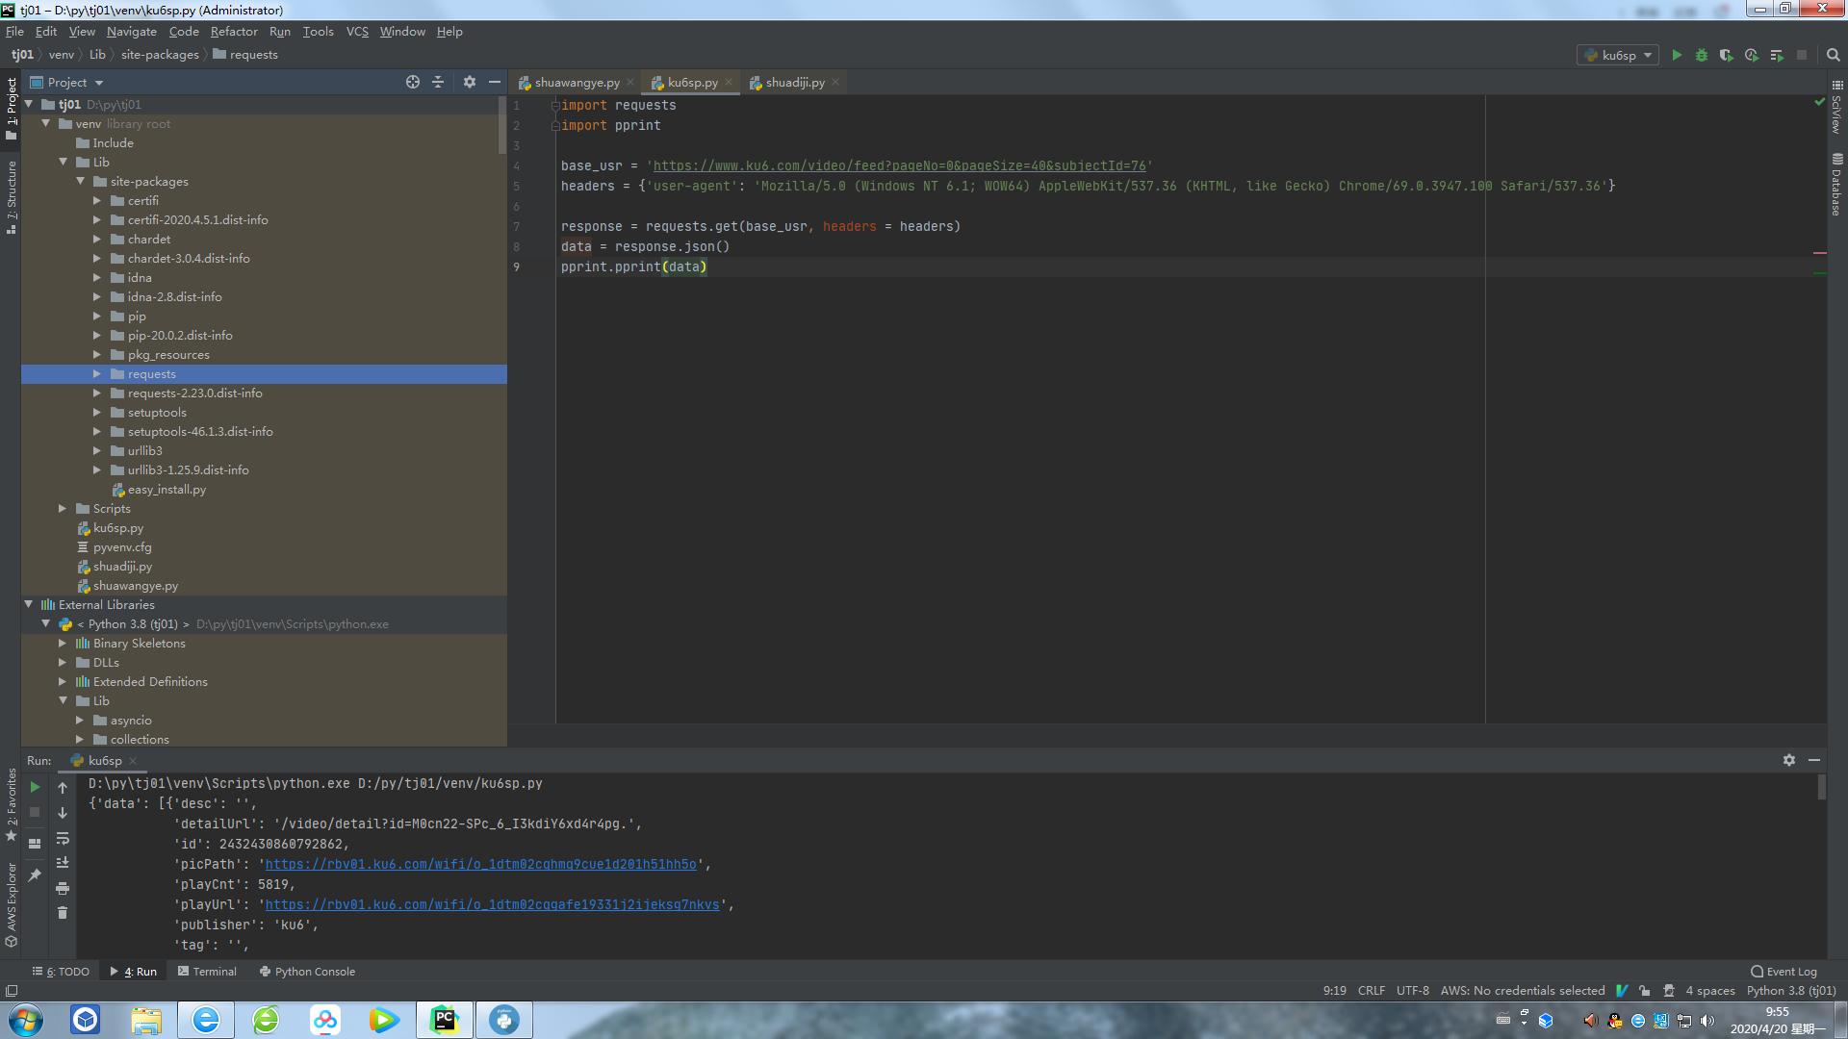
Task: Open PyCharm from the Windows taskbar
Action: (x=444, y=1020)
